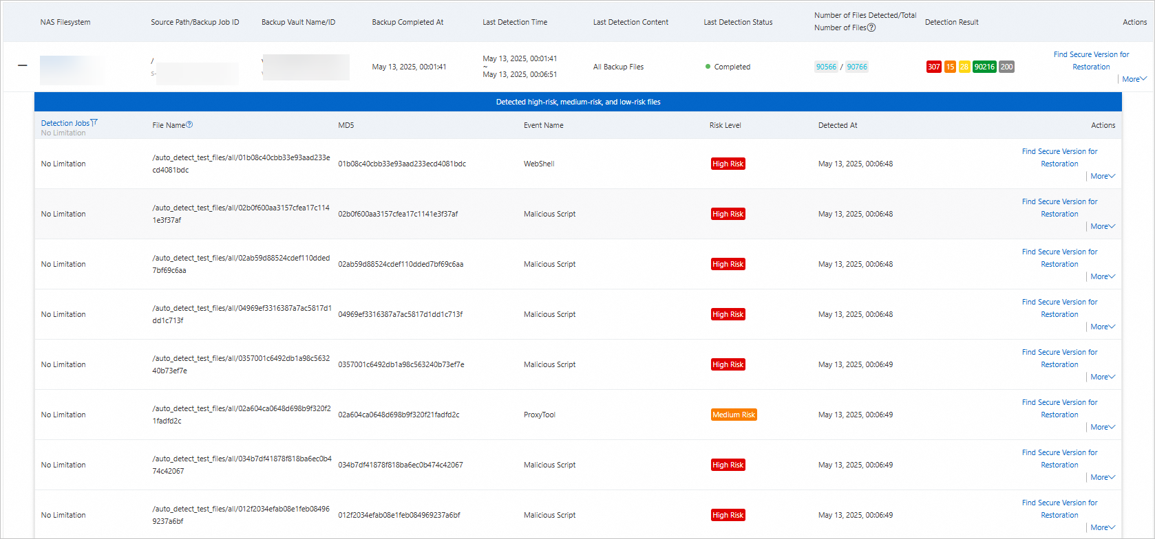Expand More for file 04969ef3316387a7ac5817d1dd1c713f
Viewport: 1155px width, 539px height.
point(1103,327)
